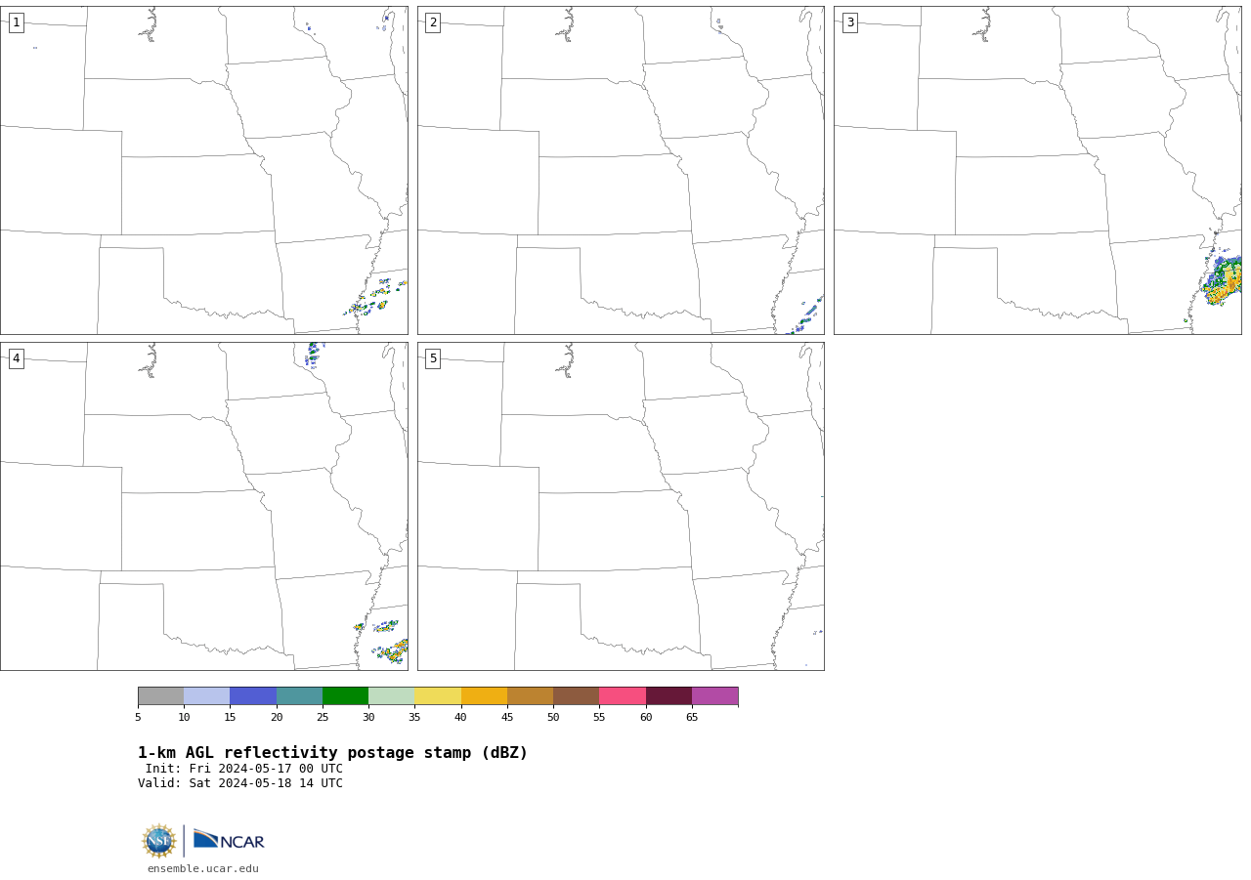Click the panel number label 3
Viewport: 1251px width, 880px height.
point(850,22)
